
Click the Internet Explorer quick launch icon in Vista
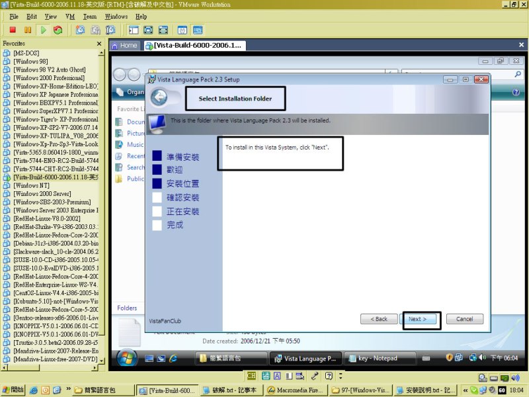click(x=173, y=359)
